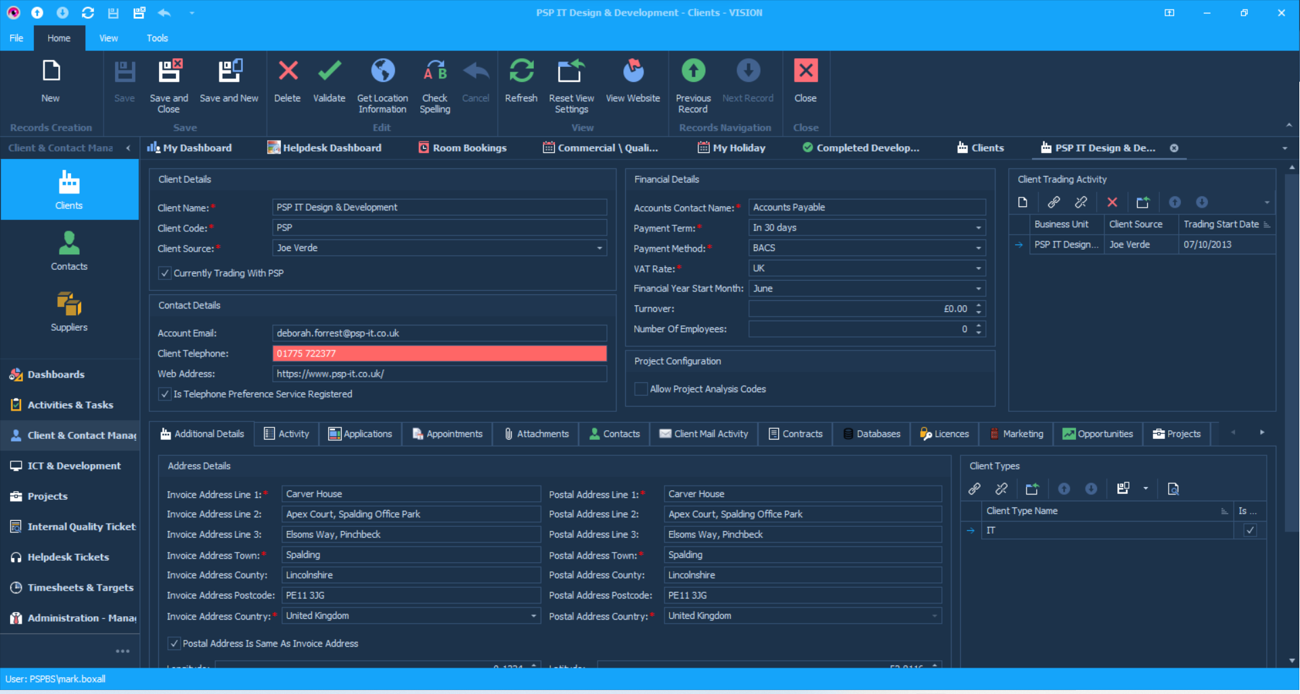Open Clients in the sidebar
Screen dimensions: 1300x694
[x=69, y=190]
